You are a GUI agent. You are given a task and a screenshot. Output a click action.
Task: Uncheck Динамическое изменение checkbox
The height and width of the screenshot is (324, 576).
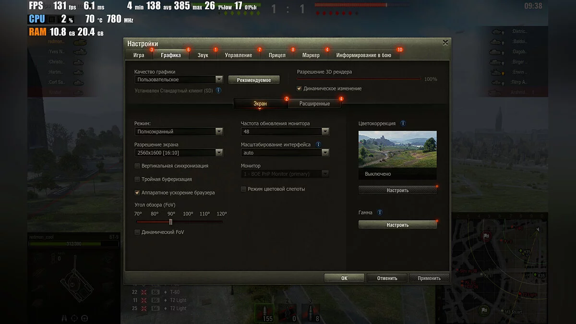pos(299,88)
